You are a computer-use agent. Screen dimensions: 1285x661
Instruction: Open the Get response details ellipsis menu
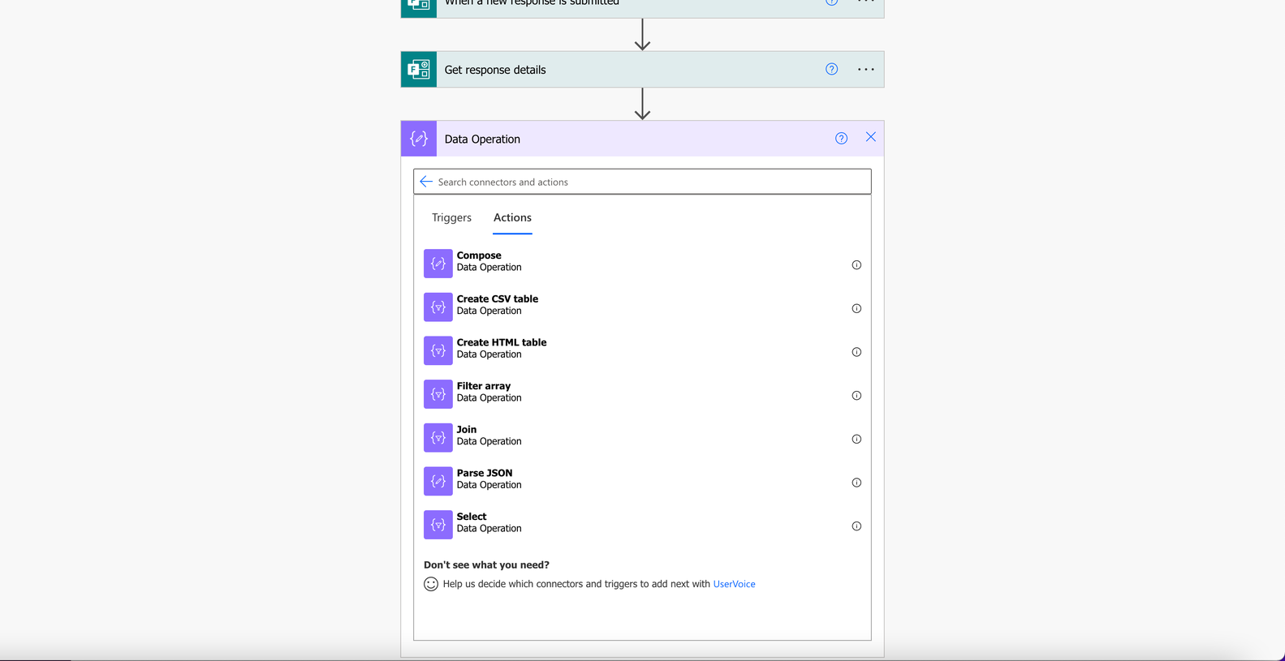click(866, 70)
